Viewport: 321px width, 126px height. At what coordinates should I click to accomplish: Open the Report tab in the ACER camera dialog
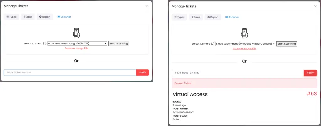pyautogui.click(x=45, y=17)
